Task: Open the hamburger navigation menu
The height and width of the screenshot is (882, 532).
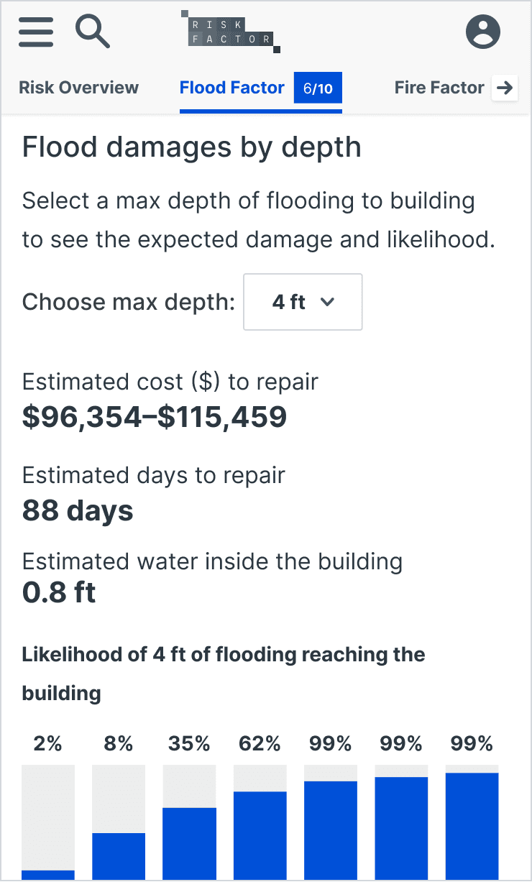Action: tap(36, 32)
